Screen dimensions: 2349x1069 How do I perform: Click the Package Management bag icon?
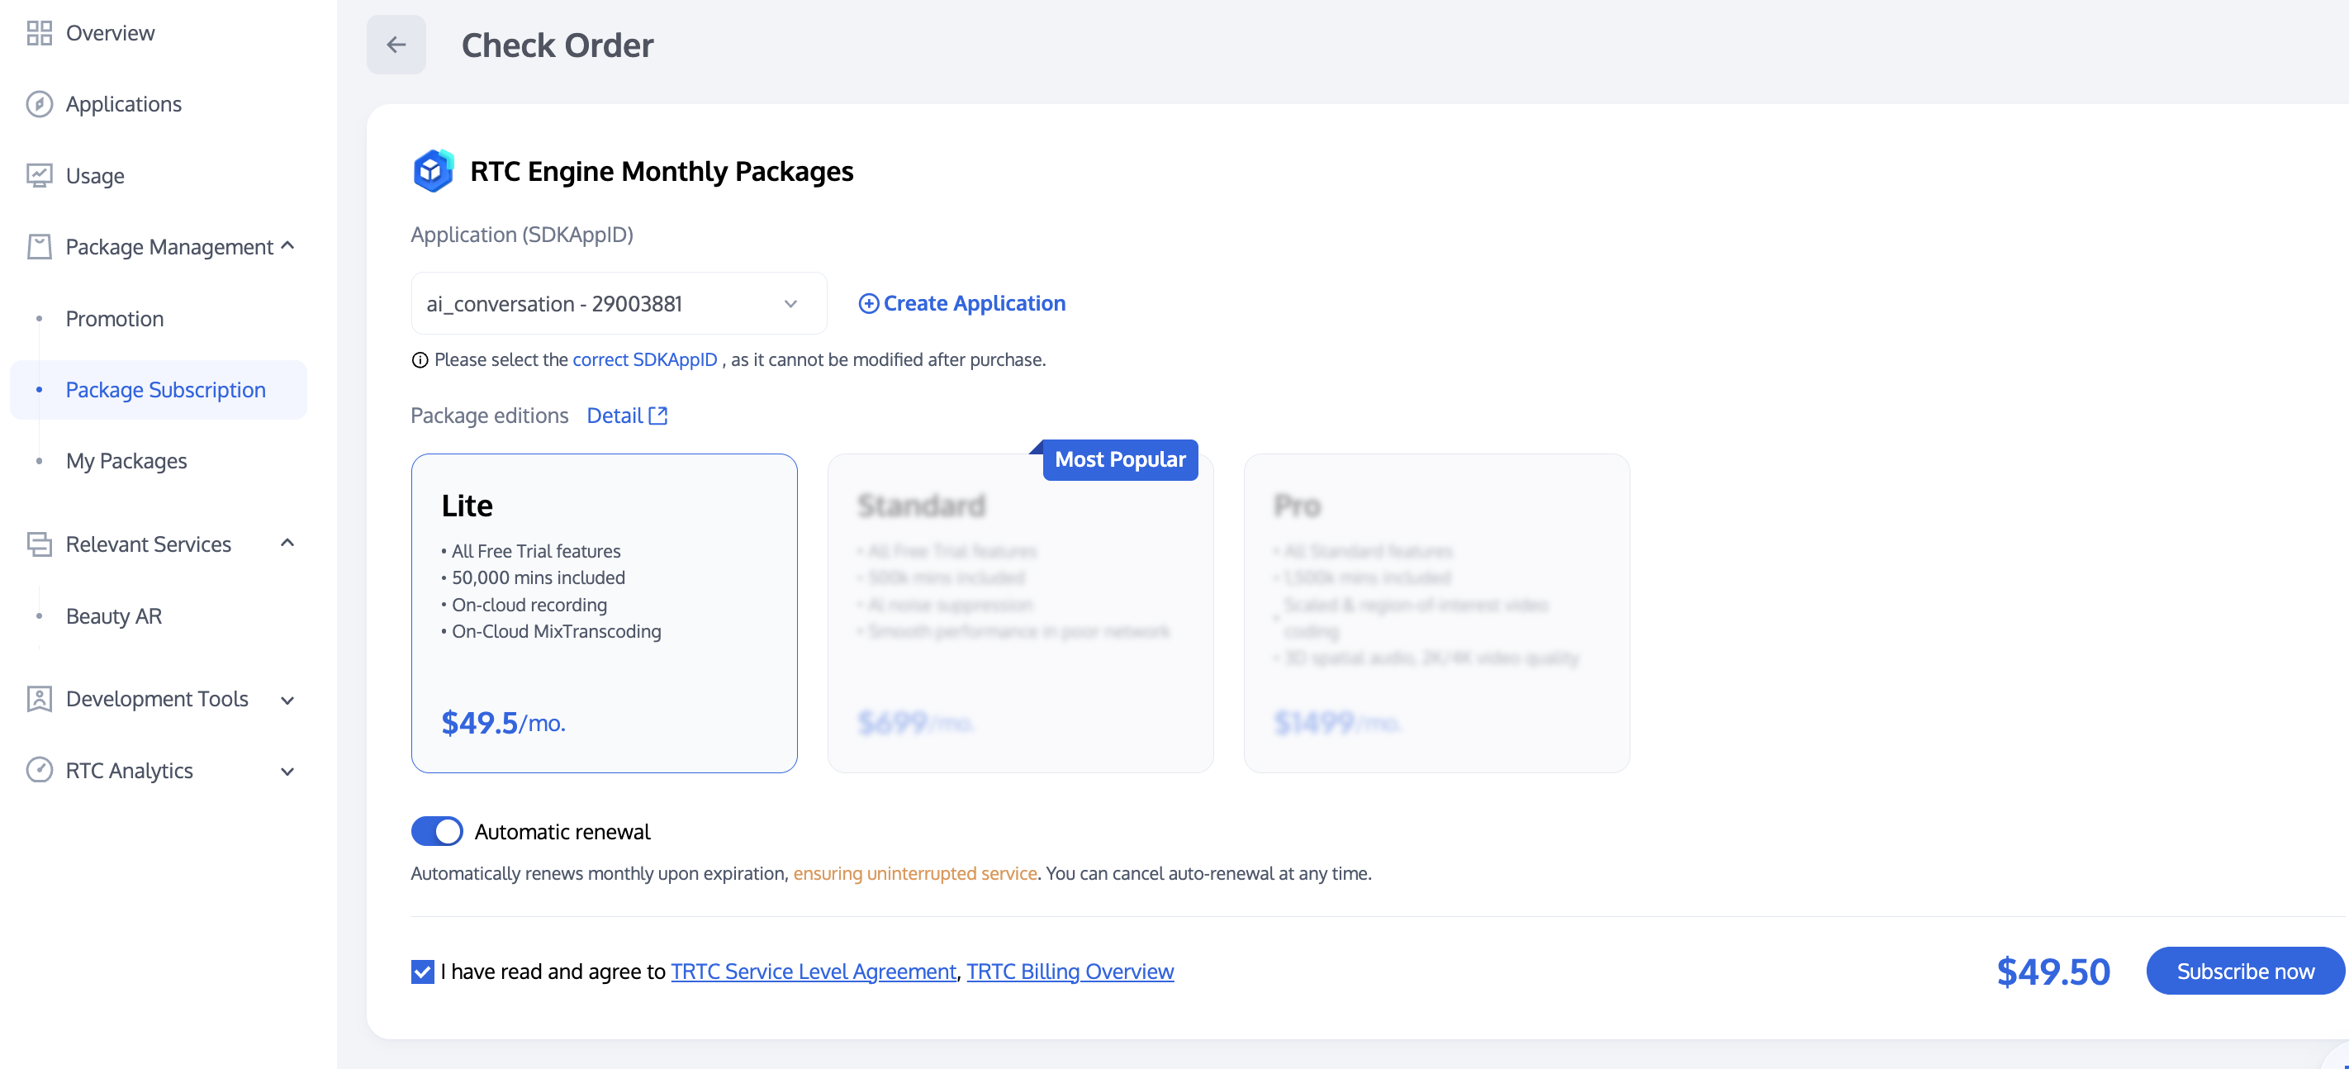(39, 246)
